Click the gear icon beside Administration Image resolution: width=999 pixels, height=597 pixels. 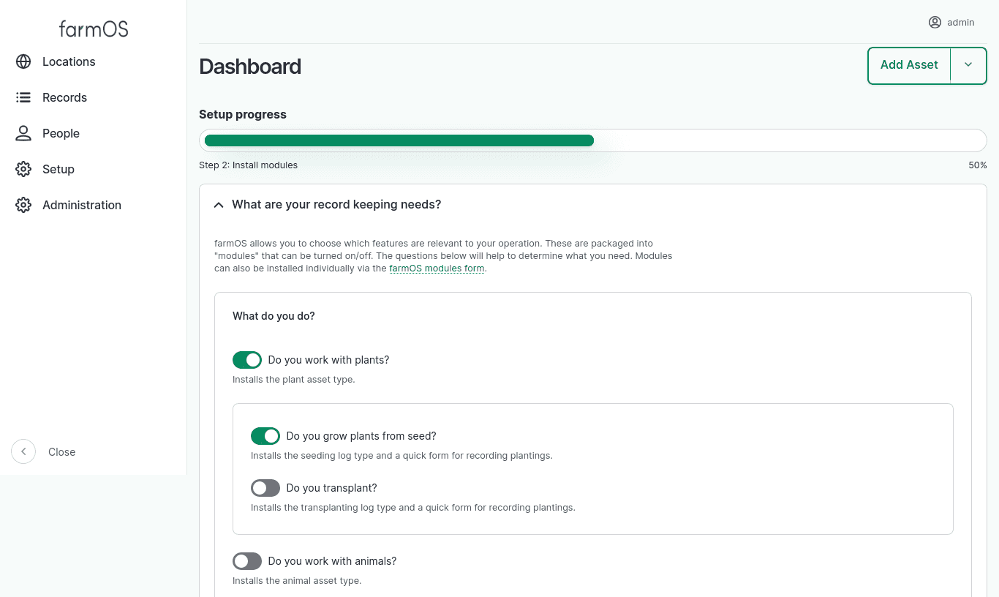pos(23,205)
